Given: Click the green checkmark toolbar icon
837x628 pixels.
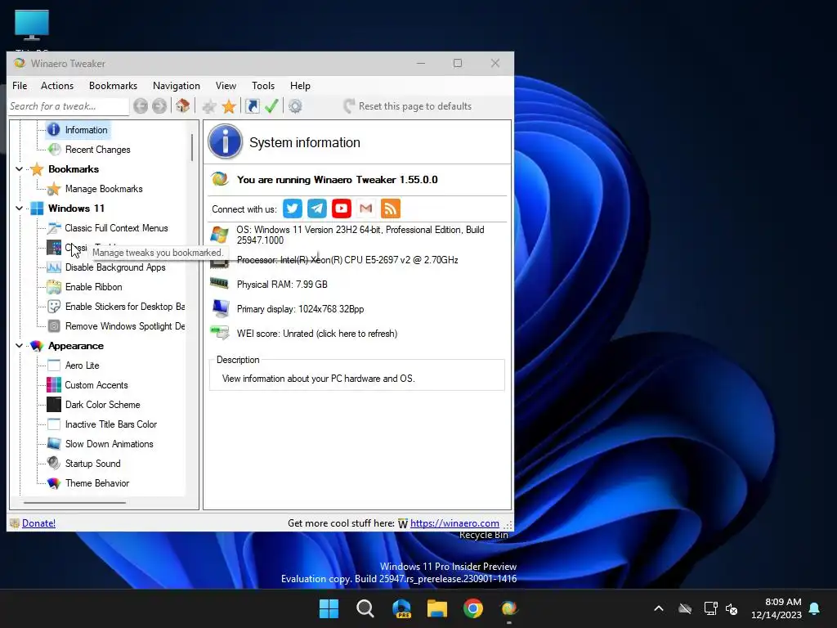Looking at the screenshot, I should pos(271,106).
